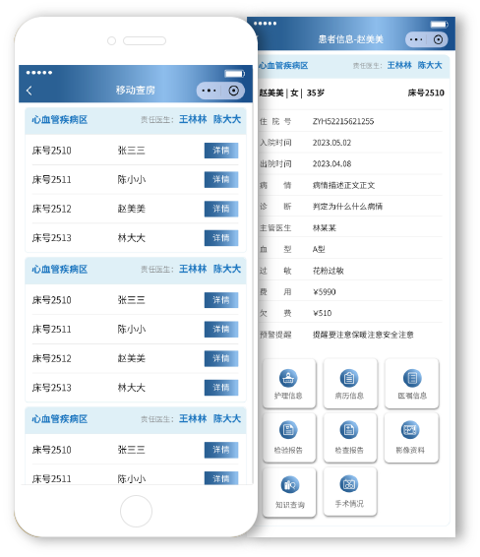The image size is (480, 557).
Task: Open the 手术情况 surgery status icon
Action: click(350, 492)
